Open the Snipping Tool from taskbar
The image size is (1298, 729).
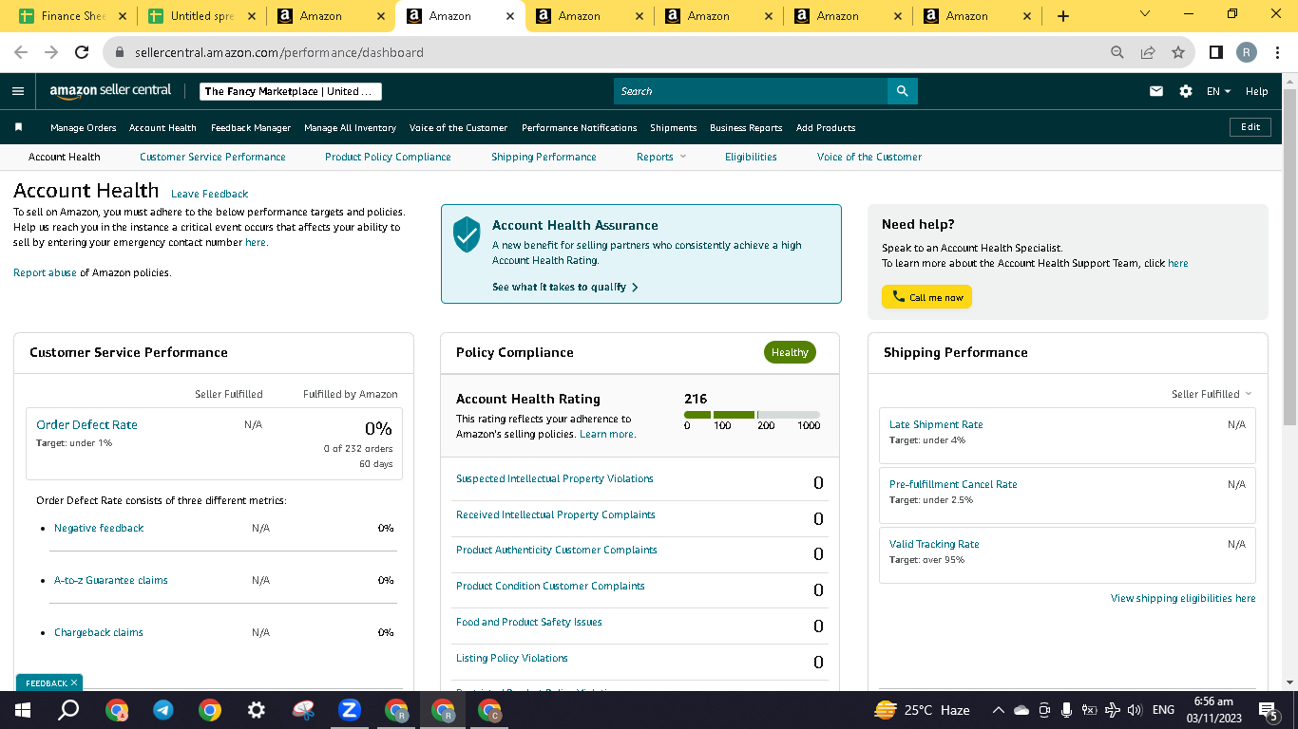tap(302, 710)
